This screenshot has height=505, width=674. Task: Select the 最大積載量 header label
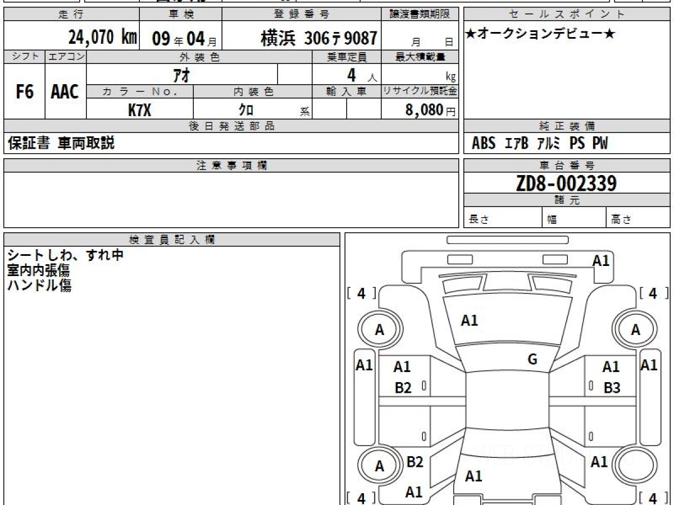coord(420,57)
